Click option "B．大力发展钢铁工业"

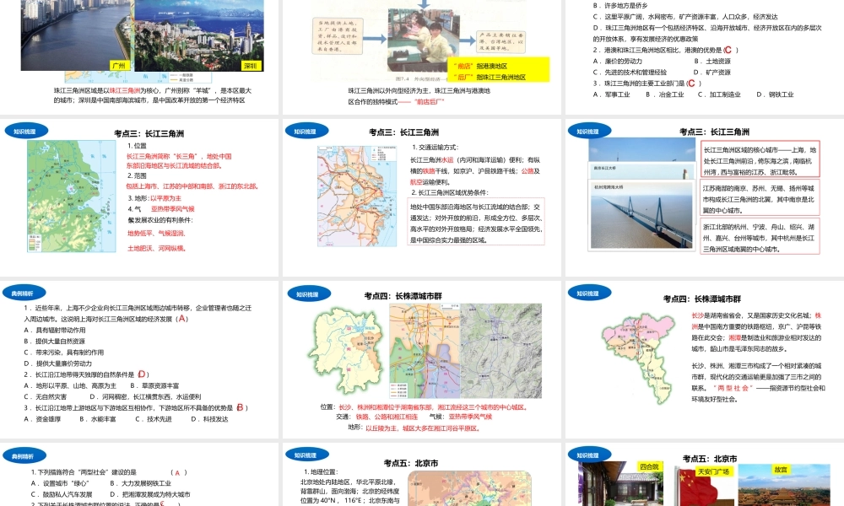pos(140,483)
